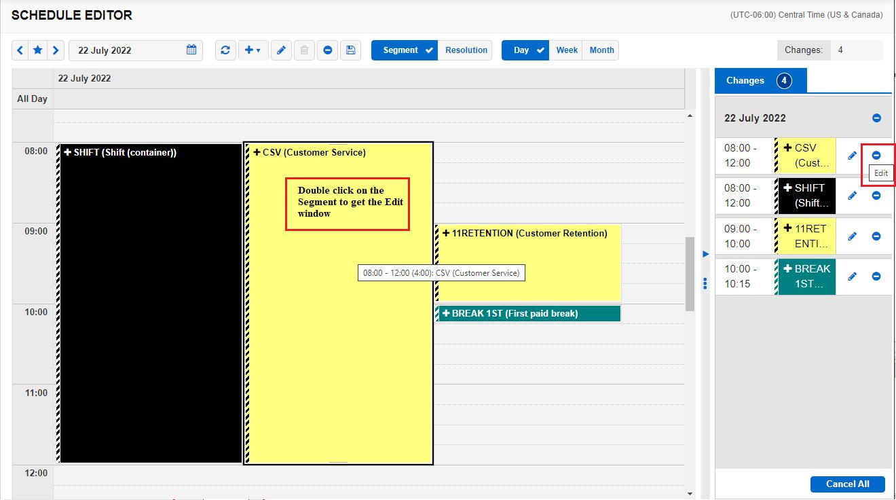Save changes with the floppy disk icon
The height and width of the screenshot is (500, 896).
click(x=350, y=50)
